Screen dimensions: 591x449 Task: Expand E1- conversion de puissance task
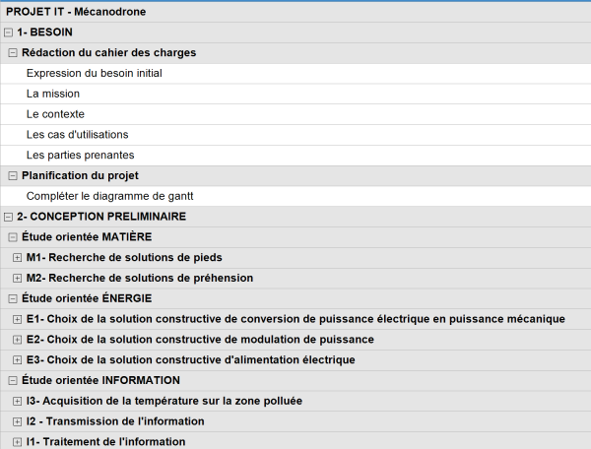[18, 319]
